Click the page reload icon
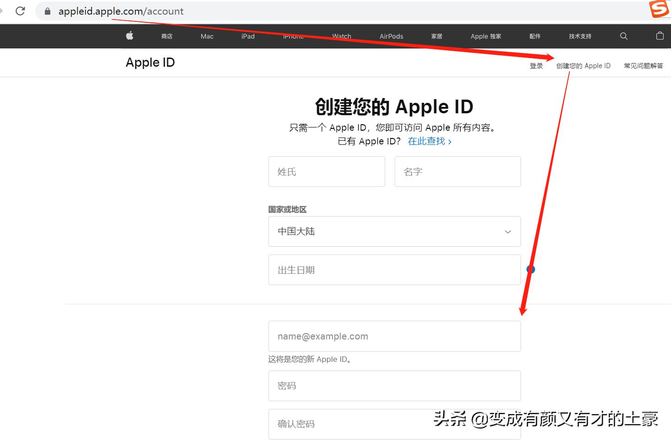Viewport: 671px width, 440px height. (x=20, y=11)
